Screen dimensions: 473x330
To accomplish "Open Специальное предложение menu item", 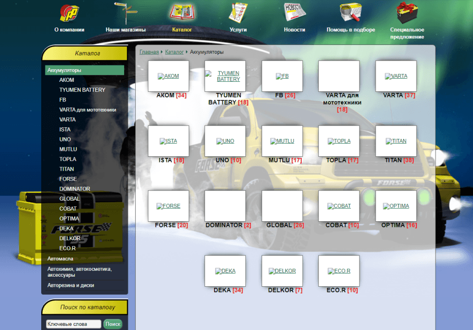I will pyautogui.click(x=407, y=33).
